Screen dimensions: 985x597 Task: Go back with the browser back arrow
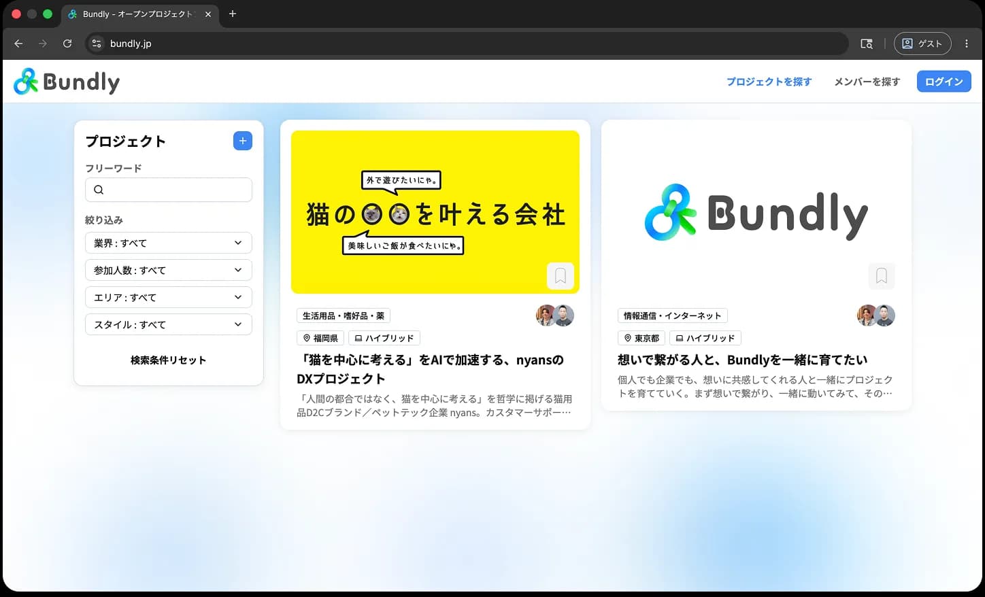(18, 44)
